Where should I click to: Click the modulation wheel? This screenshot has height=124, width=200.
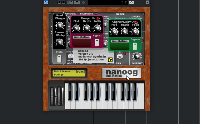59,96
